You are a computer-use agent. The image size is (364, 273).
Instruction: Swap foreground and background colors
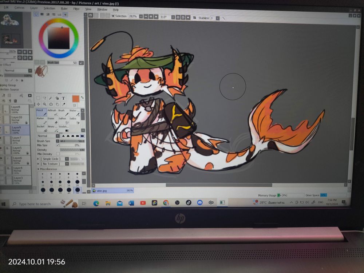82,98
